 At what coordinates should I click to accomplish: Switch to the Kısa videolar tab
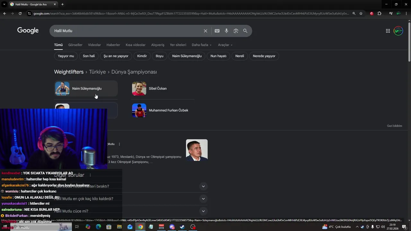pyautogui.click(x=136, y=45)
